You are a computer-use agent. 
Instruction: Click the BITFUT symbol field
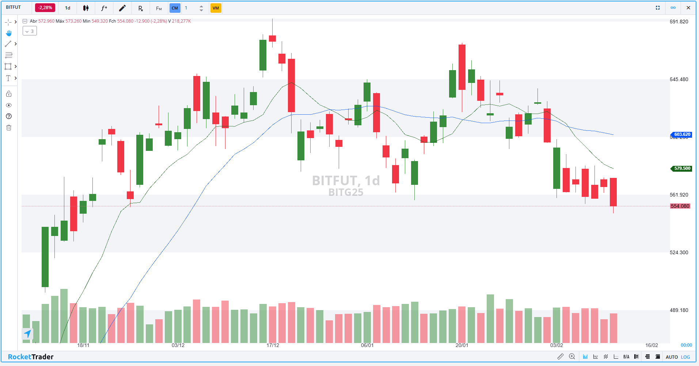click(x=14, y=7)
